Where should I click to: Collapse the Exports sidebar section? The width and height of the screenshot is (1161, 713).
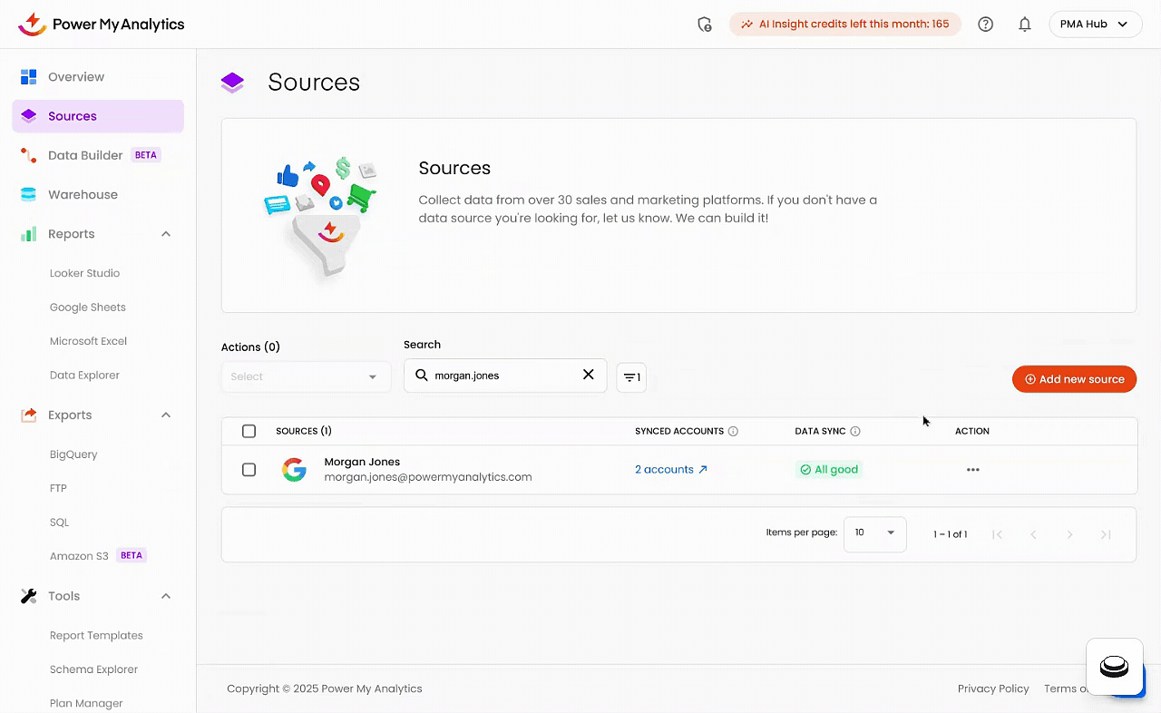coord(166,415)
